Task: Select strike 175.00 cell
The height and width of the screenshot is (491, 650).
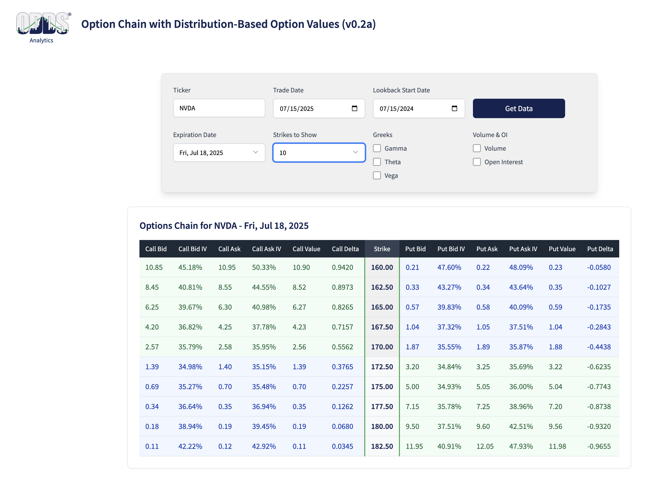Action: 382,387
